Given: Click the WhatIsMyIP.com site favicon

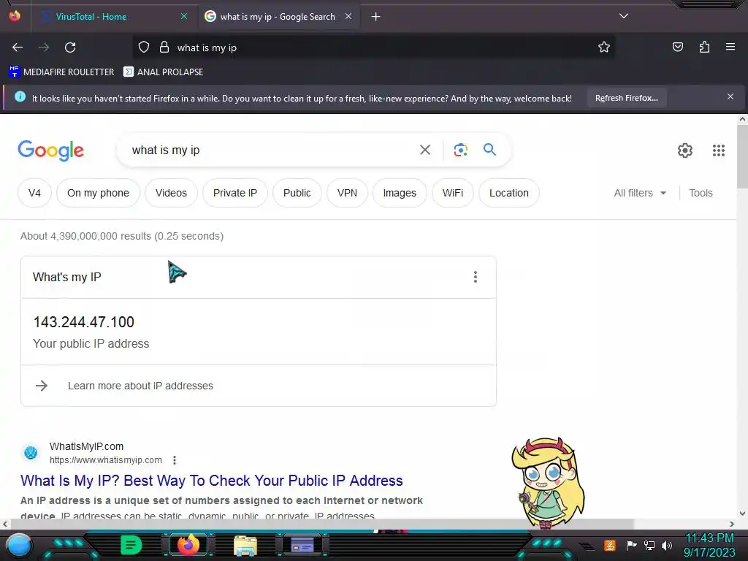Looking at the screenshot, I should click(x=31, y=452).
